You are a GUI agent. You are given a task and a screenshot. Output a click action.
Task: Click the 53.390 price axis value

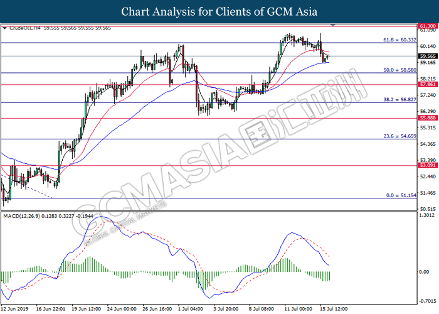click(428, 160)
